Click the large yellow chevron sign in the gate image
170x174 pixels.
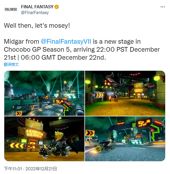tap(90, 133)
